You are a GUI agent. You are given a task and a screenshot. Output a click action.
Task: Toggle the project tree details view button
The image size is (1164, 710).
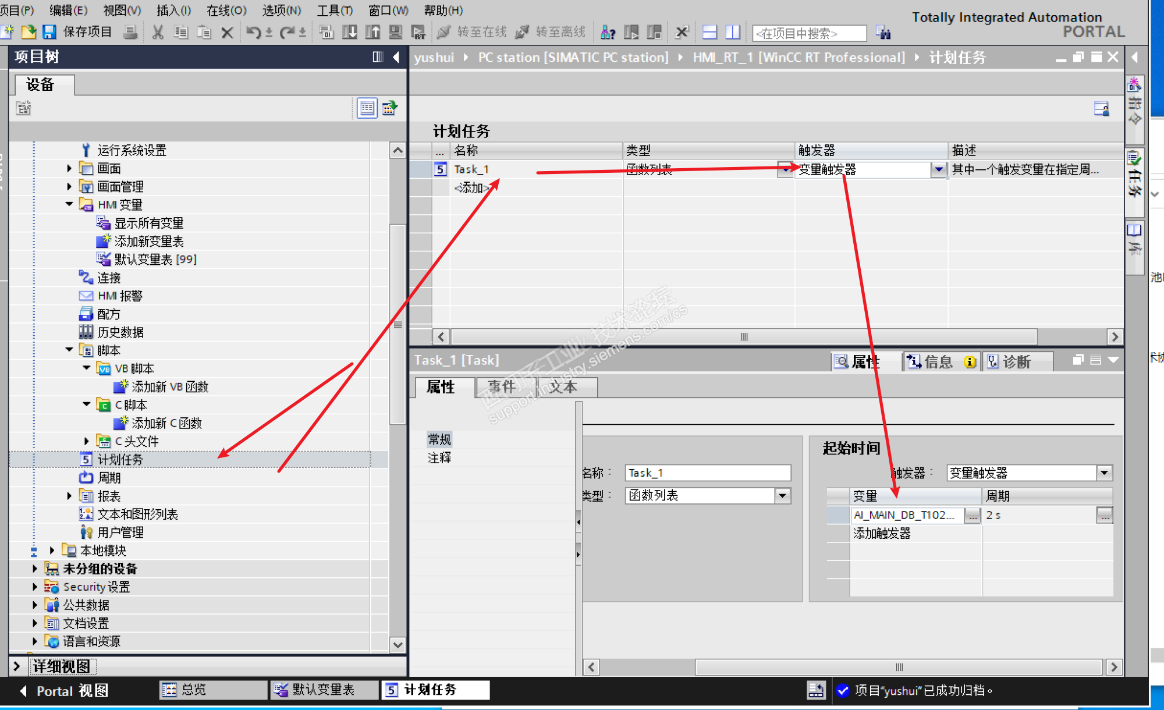(x=367, y=108)
